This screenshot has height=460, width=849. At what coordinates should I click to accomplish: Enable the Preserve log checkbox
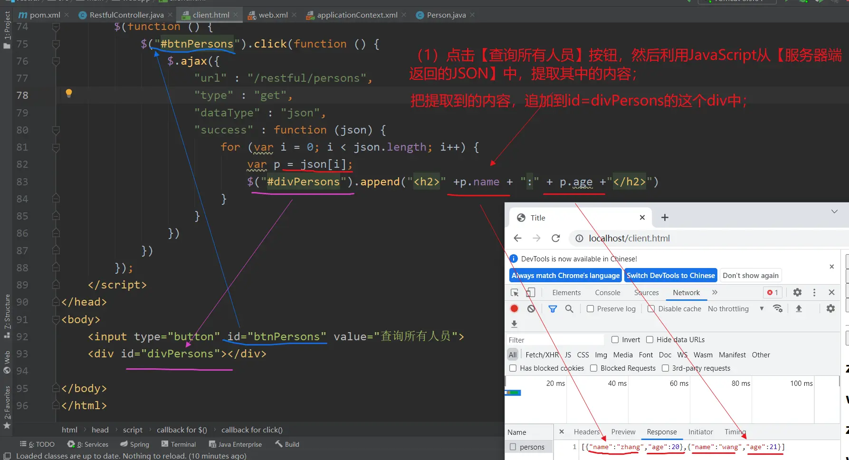[x=591, y=309]
